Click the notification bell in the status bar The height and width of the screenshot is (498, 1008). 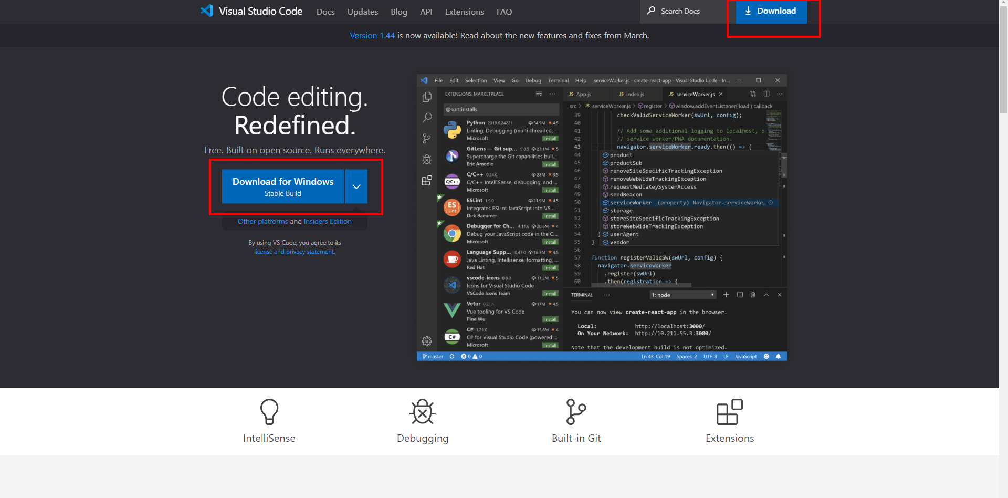[778, 356]
